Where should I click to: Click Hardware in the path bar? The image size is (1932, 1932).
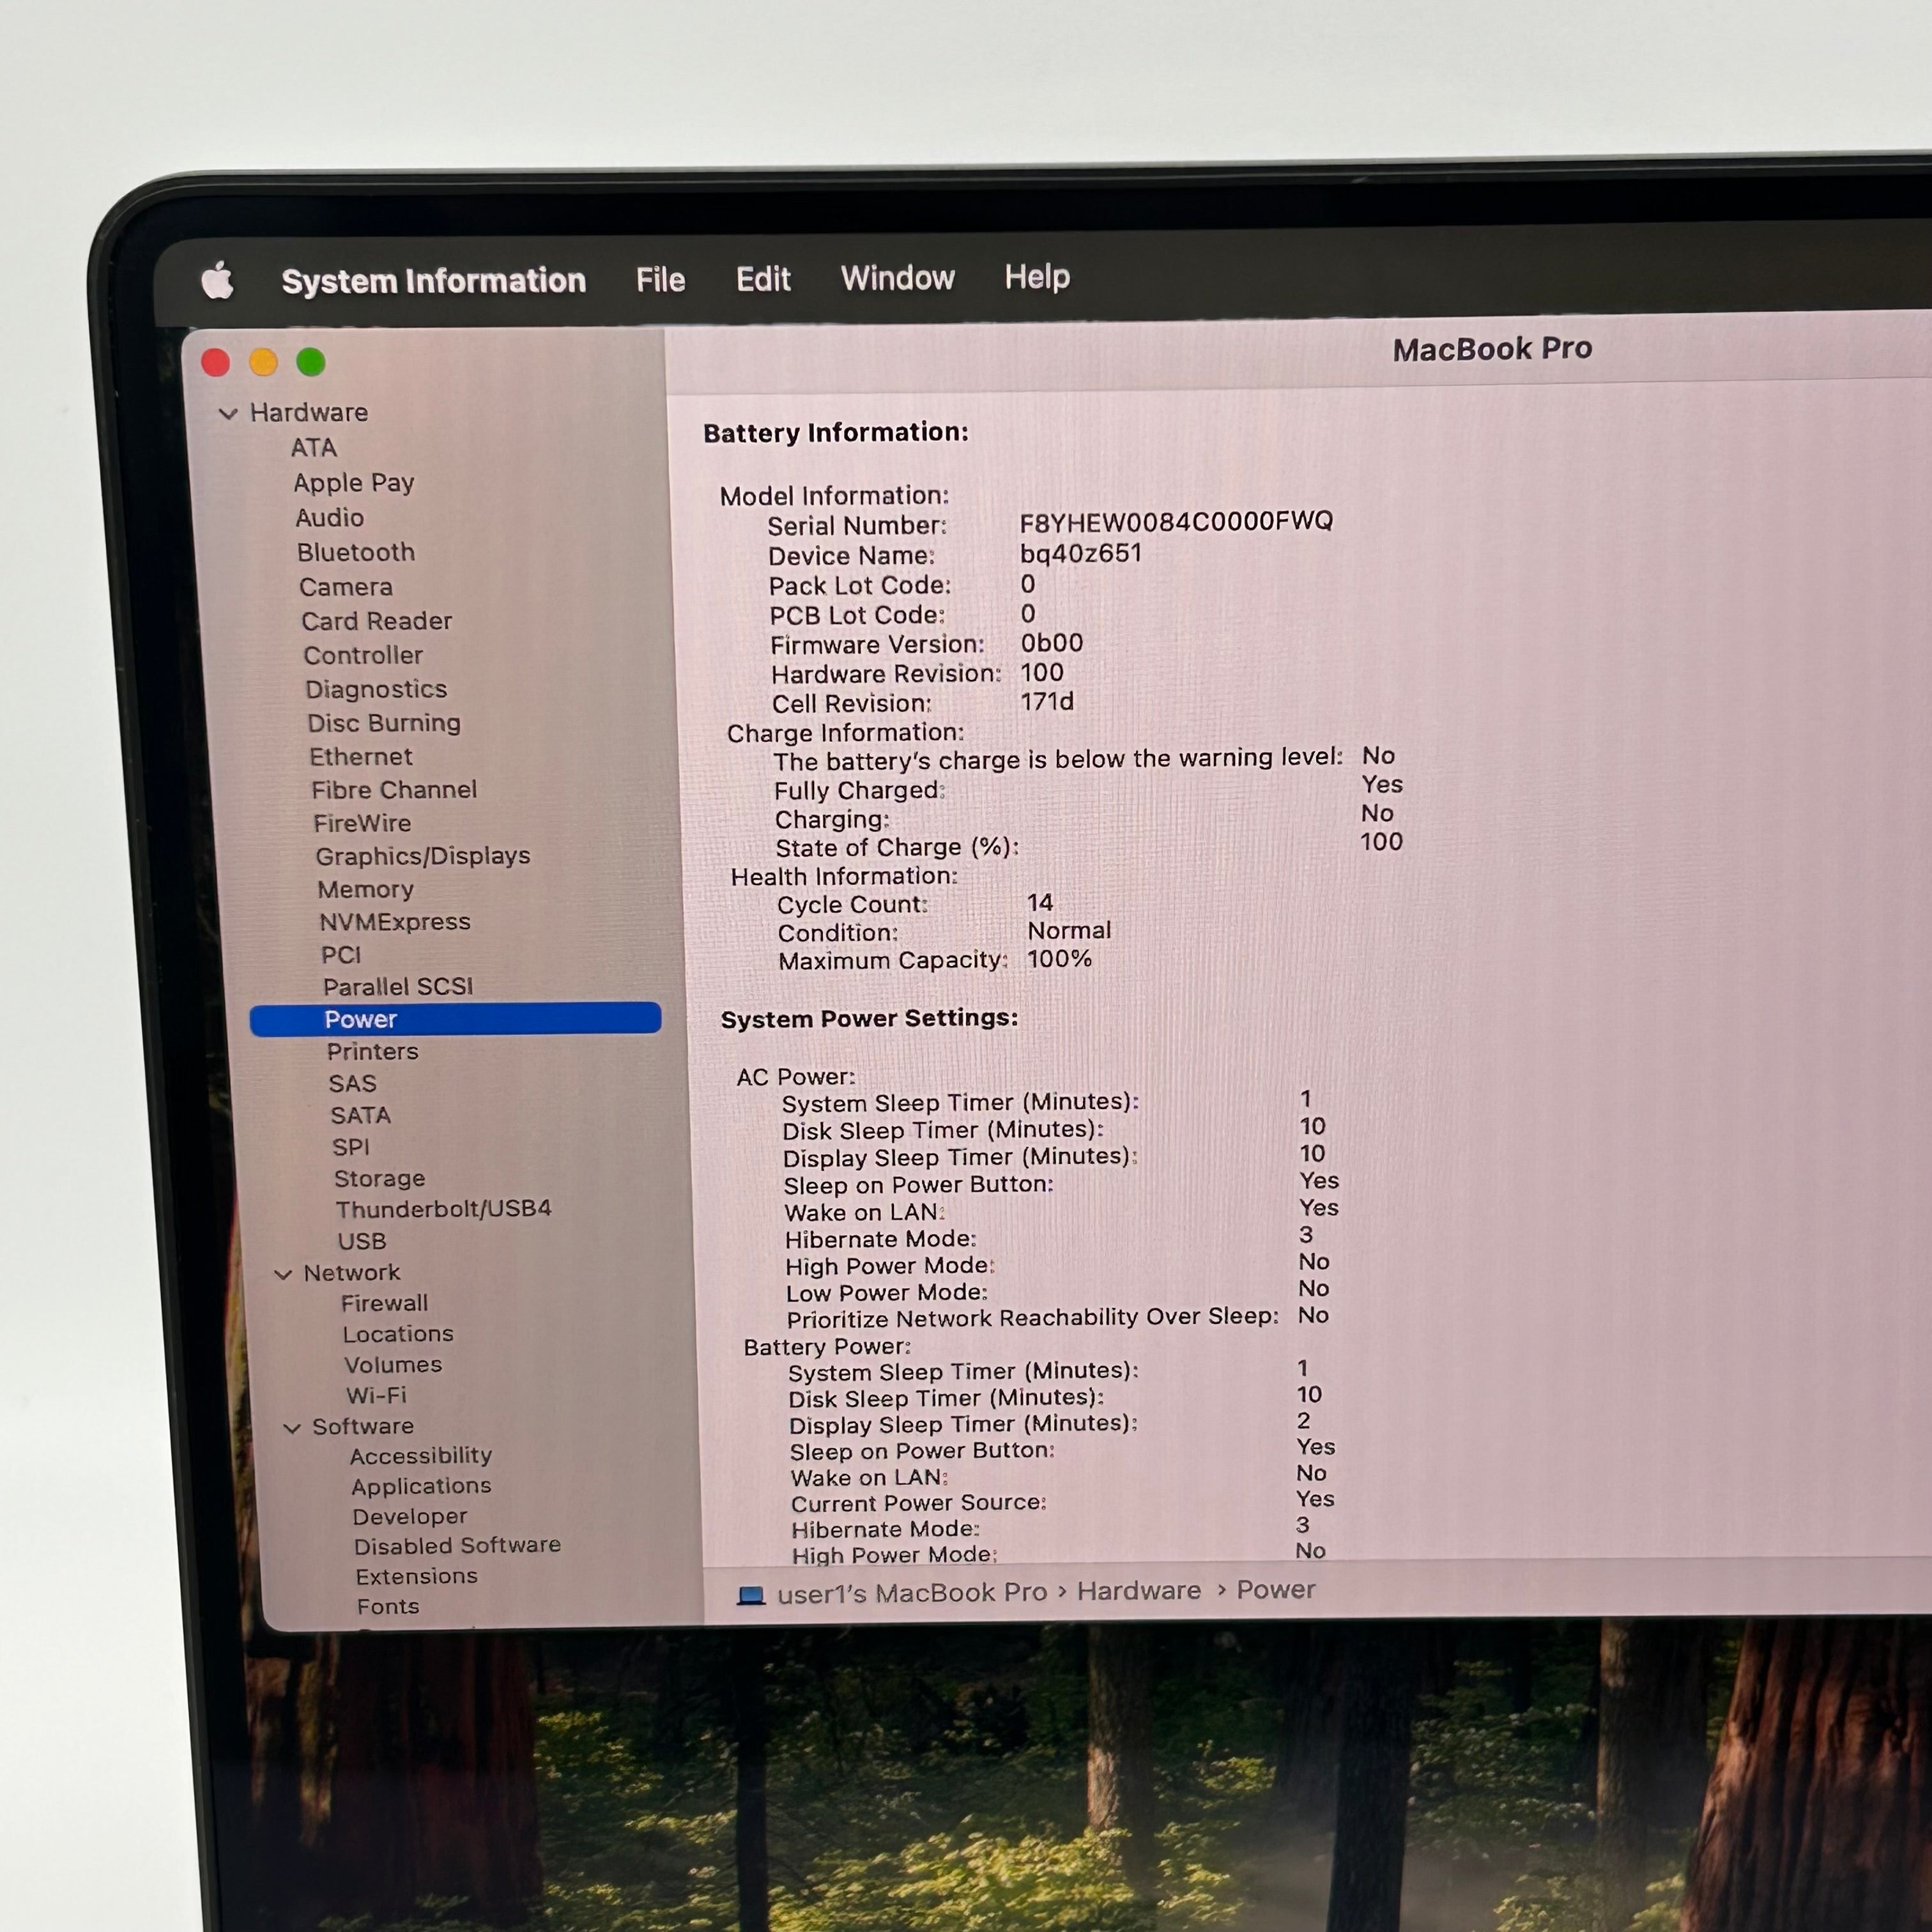tap(1139, 1591)
